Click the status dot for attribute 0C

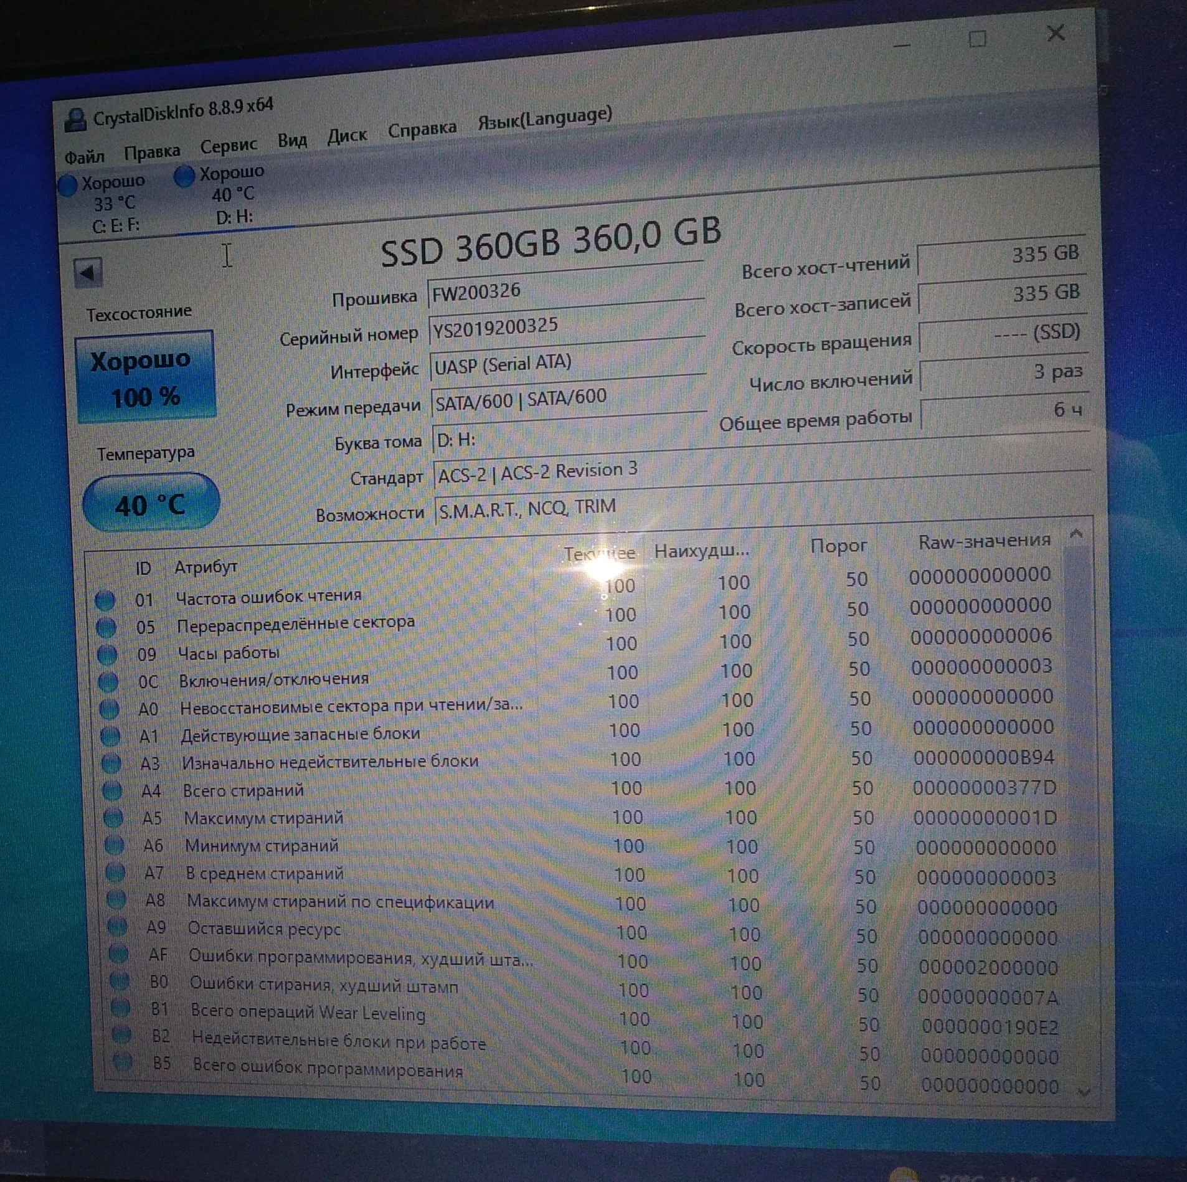(108, 682)
